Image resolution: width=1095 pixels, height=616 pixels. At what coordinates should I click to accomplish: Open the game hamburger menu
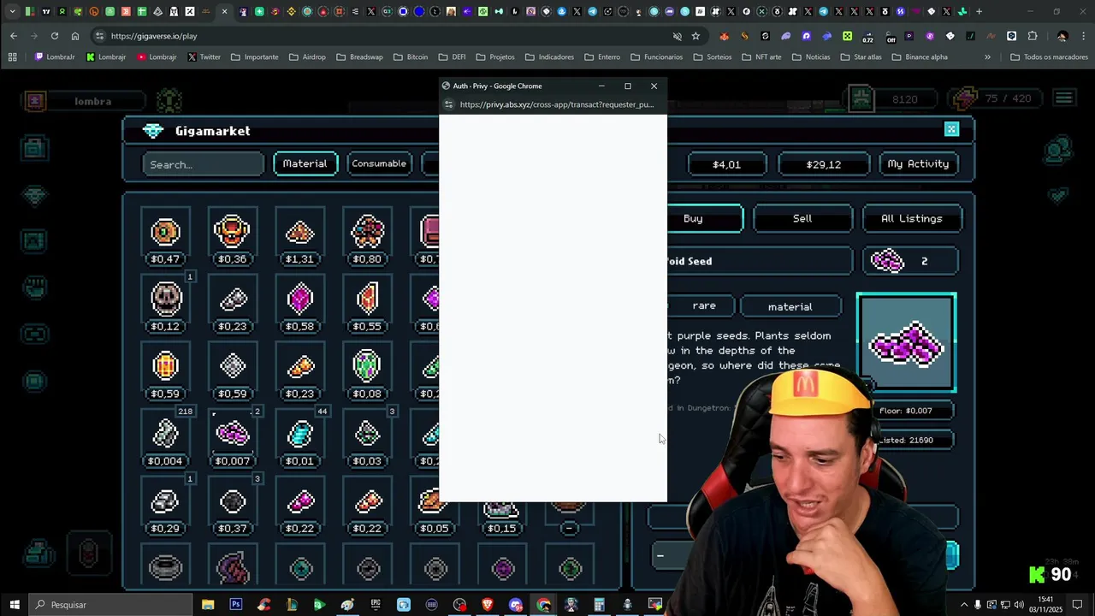[1063, 98]
